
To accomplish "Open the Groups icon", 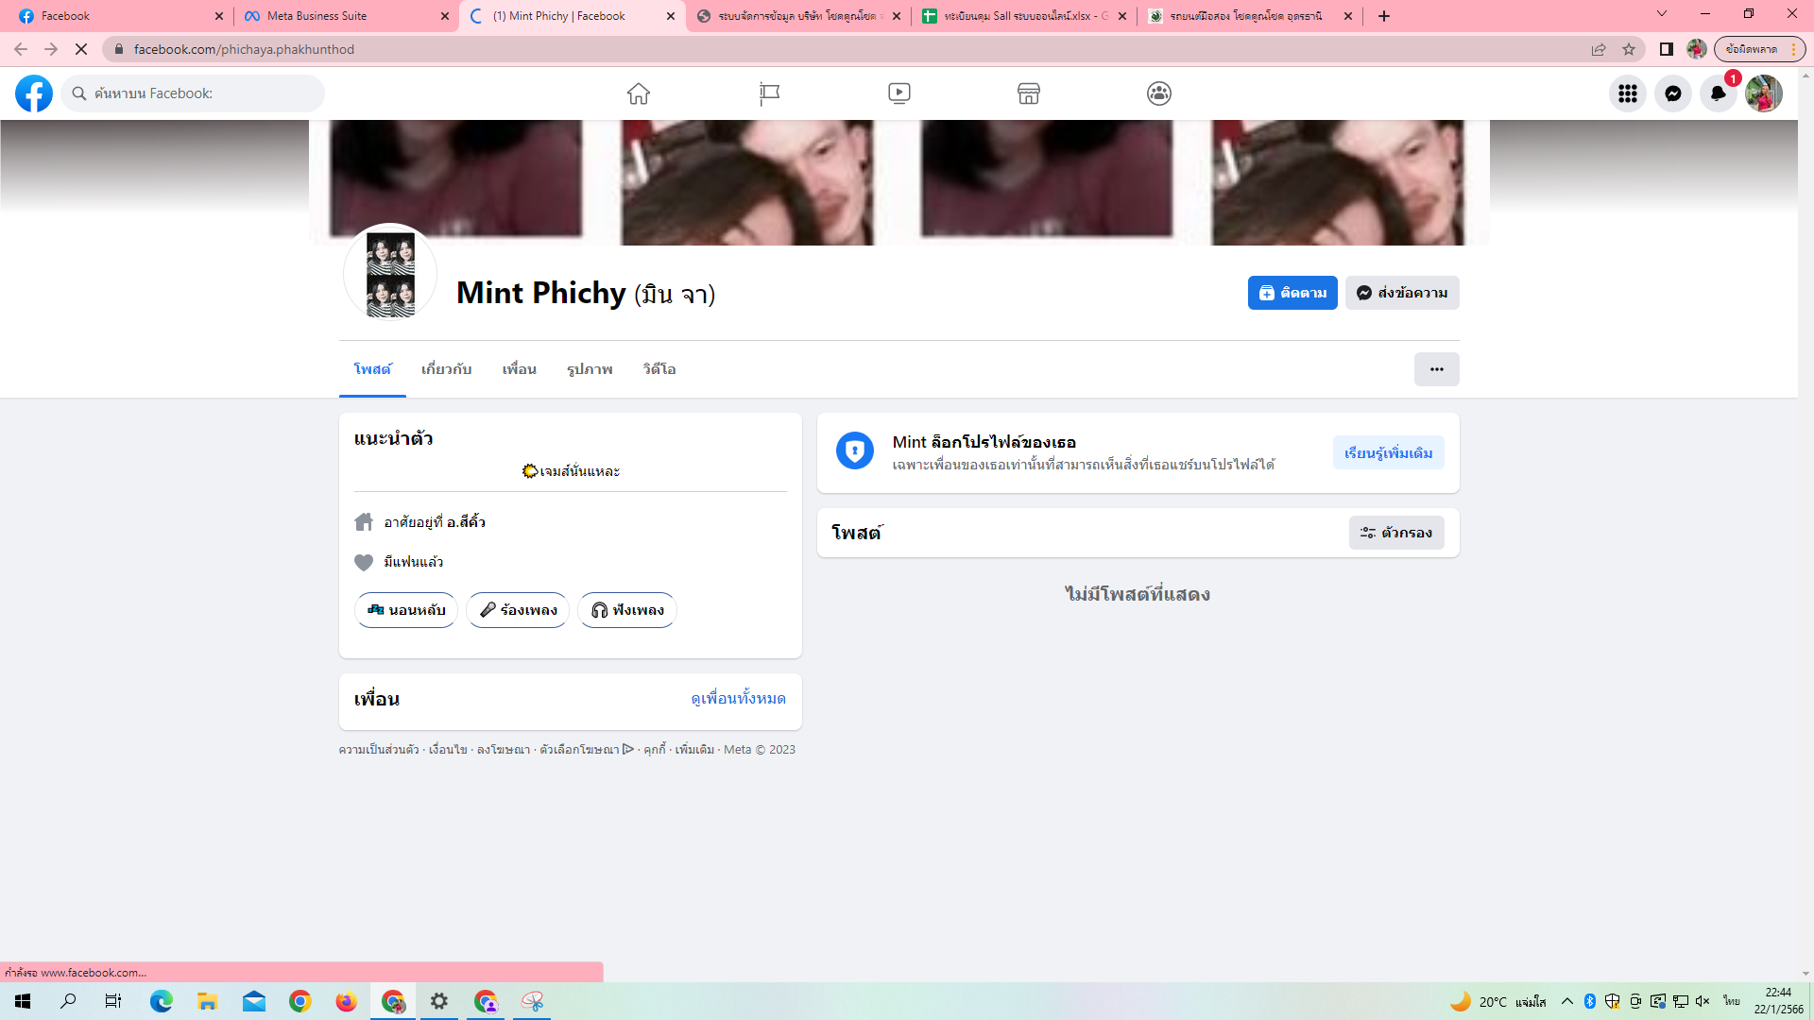I will click(x=1159, y=93).
